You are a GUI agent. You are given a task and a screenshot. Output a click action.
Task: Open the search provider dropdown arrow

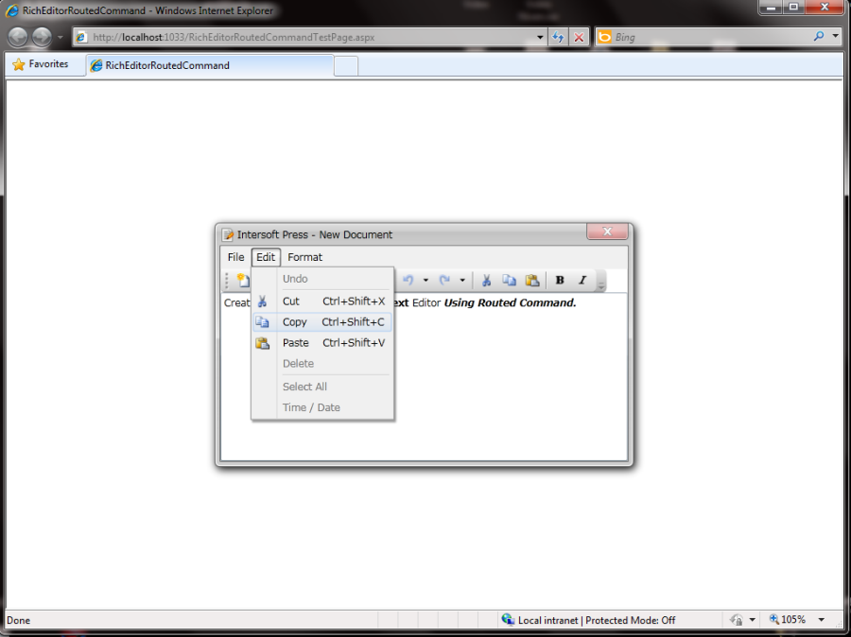pos(835,36)
